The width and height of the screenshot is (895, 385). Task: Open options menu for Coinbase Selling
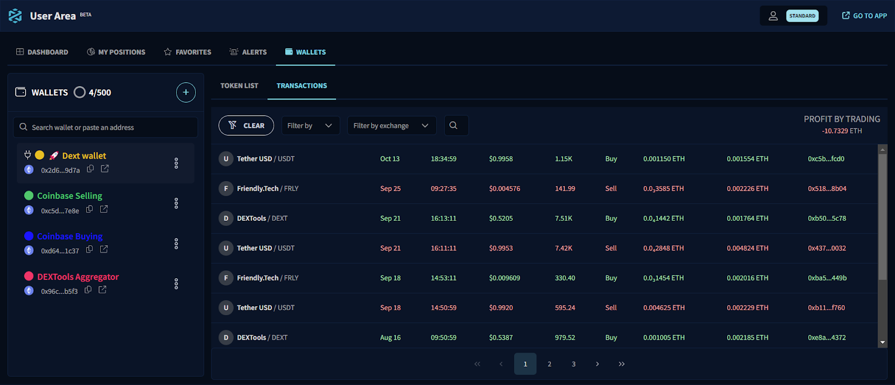tap(176, 203)
